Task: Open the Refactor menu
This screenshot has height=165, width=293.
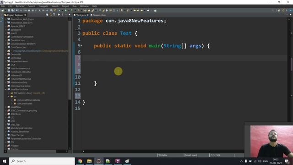Action: [20, 6]
